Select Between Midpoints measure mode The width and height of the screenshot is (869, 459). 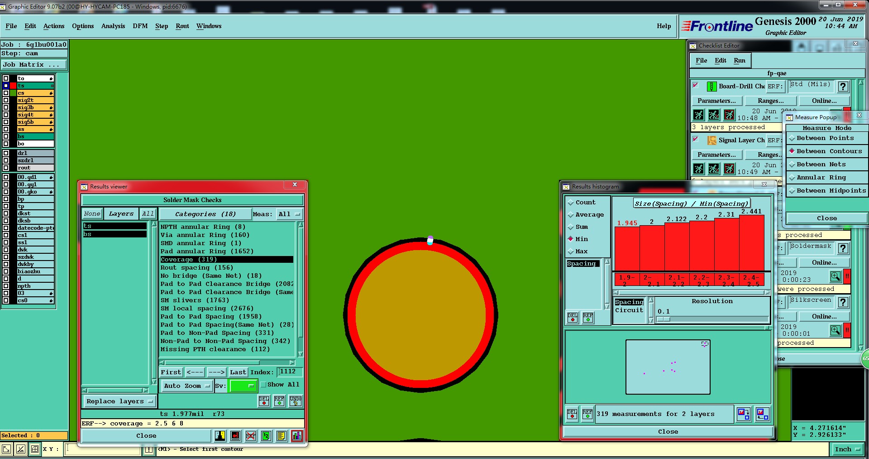tap(827, 191)
